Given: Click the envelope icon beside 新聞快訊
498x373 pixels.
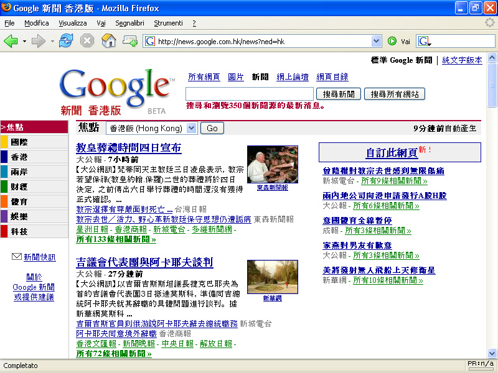Looking at the screenshot, I should 17,257.
